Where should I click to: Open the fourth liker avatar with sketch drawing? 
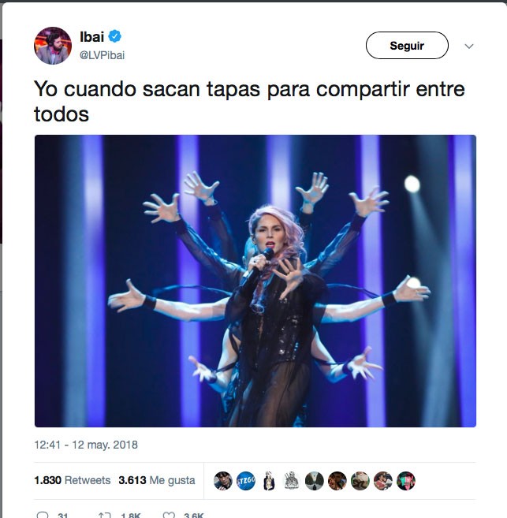[292, 481]
